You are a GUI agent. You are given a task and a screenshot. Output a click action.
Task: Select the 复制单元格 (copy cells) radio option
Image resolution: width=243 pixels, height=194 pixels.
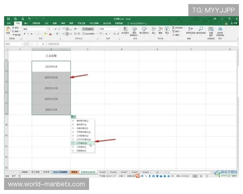(73, 120)
